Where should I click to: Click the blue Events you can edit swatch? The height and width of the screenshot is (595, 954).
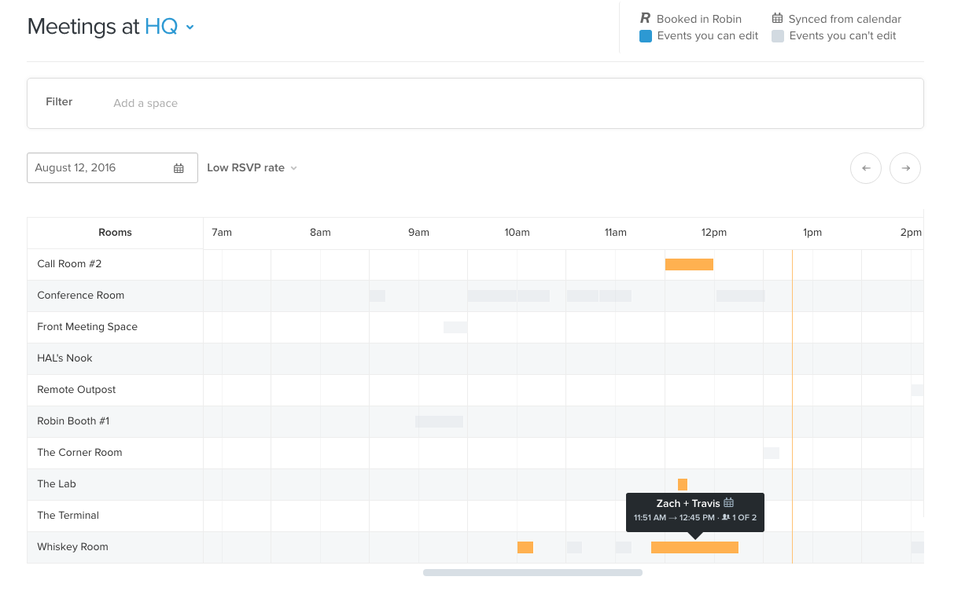646,35
